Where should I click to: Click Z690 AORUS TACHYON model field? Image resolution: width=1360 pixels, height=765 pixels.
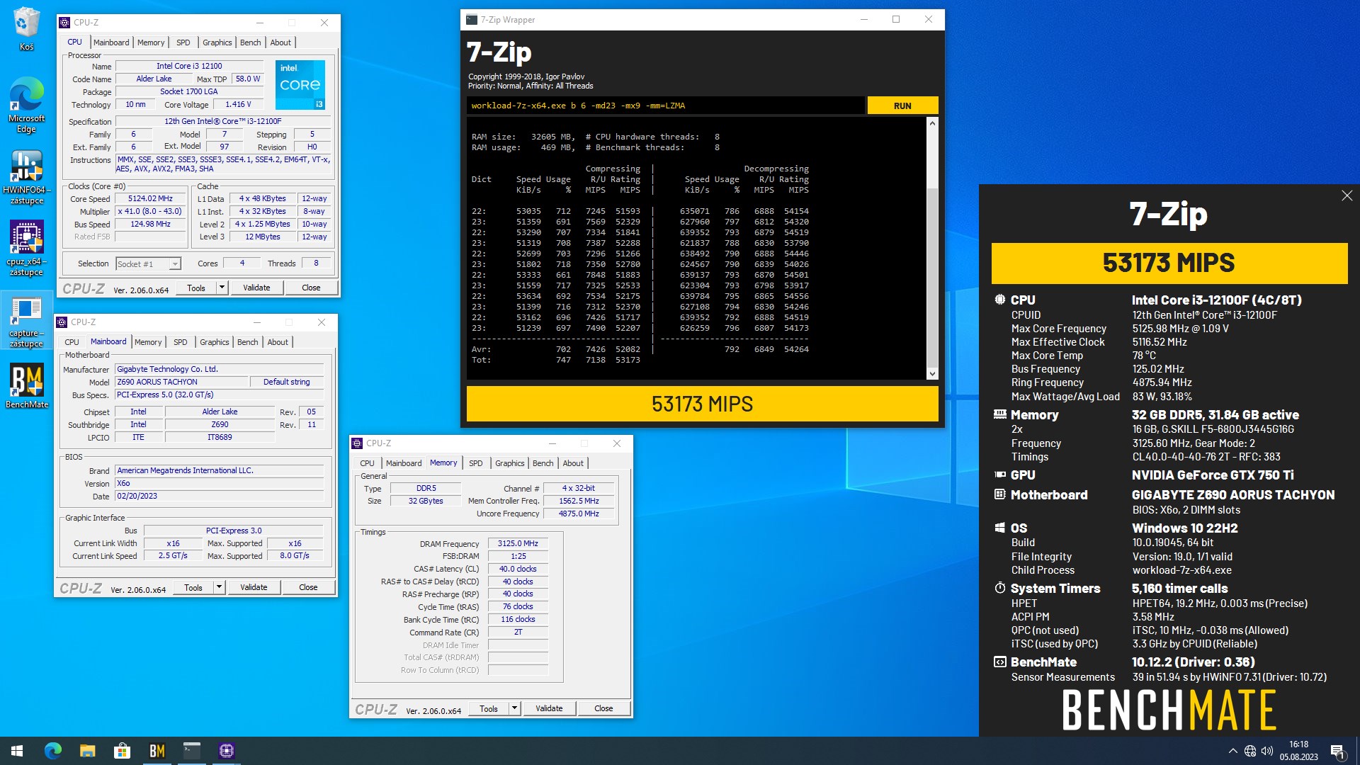click(x=181, y=382)
